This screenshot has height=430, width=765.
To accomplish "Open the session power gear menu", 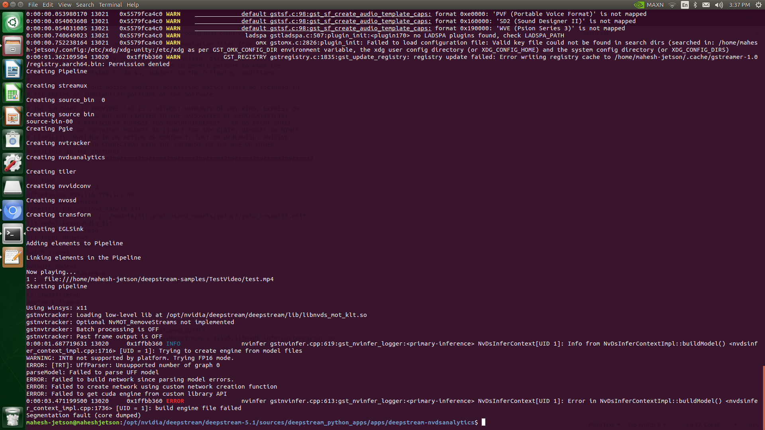I will coord(758,5).
